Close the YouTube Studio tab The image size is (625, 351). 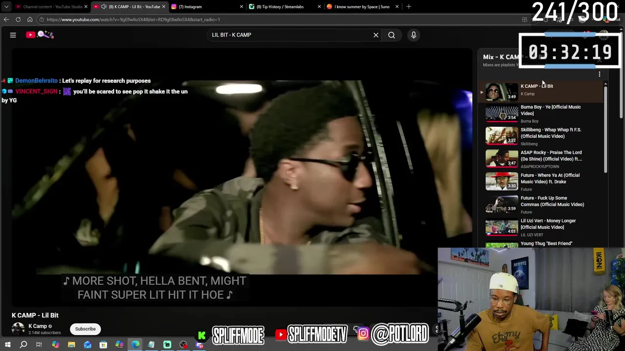pyautogui.click(x=86, y=7)
